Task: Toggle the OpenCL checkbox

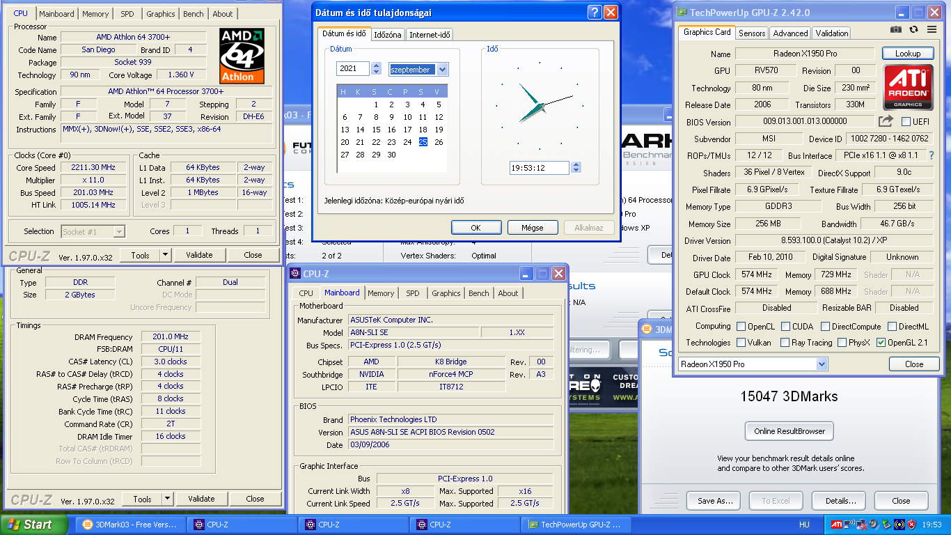Action: click(x=741, y=326)
